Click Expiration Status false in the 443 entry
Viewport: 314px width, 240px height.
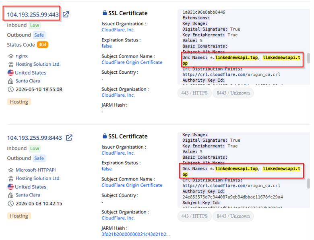(107, 46)
